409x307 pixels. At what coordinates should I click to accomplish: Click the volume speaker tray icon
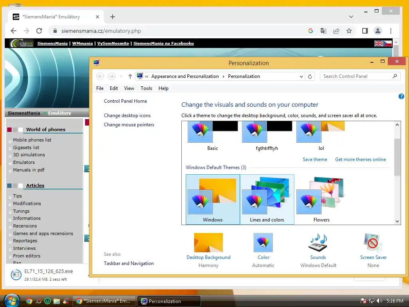pyautogui.click(x=379, y=301)
